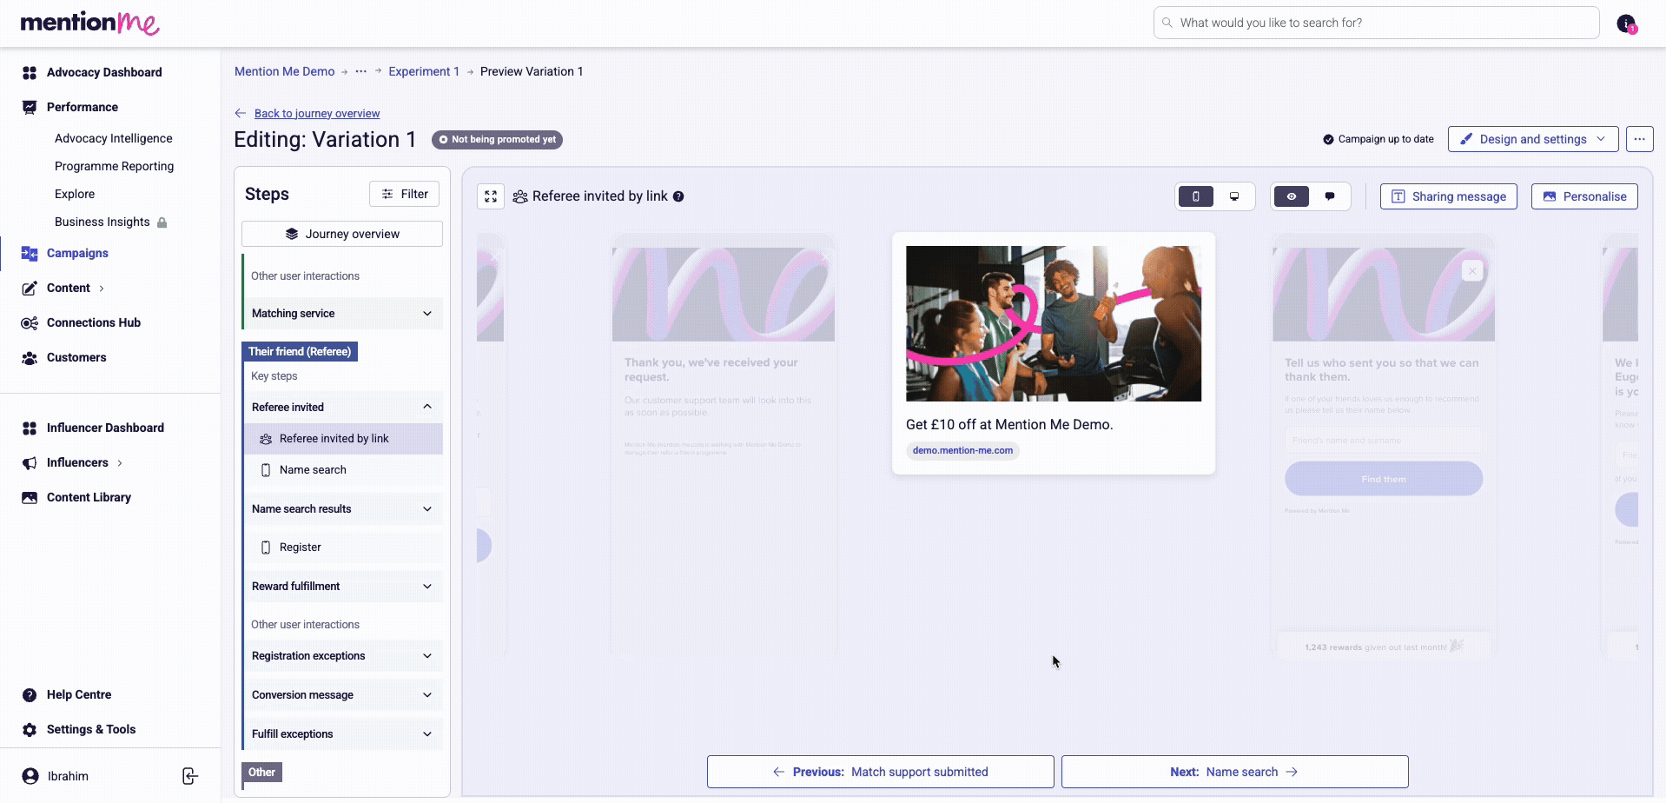Click the logout icon next to Ibrahim
This screenshot has width=1666, height=803.
click(x=190, y=776)
